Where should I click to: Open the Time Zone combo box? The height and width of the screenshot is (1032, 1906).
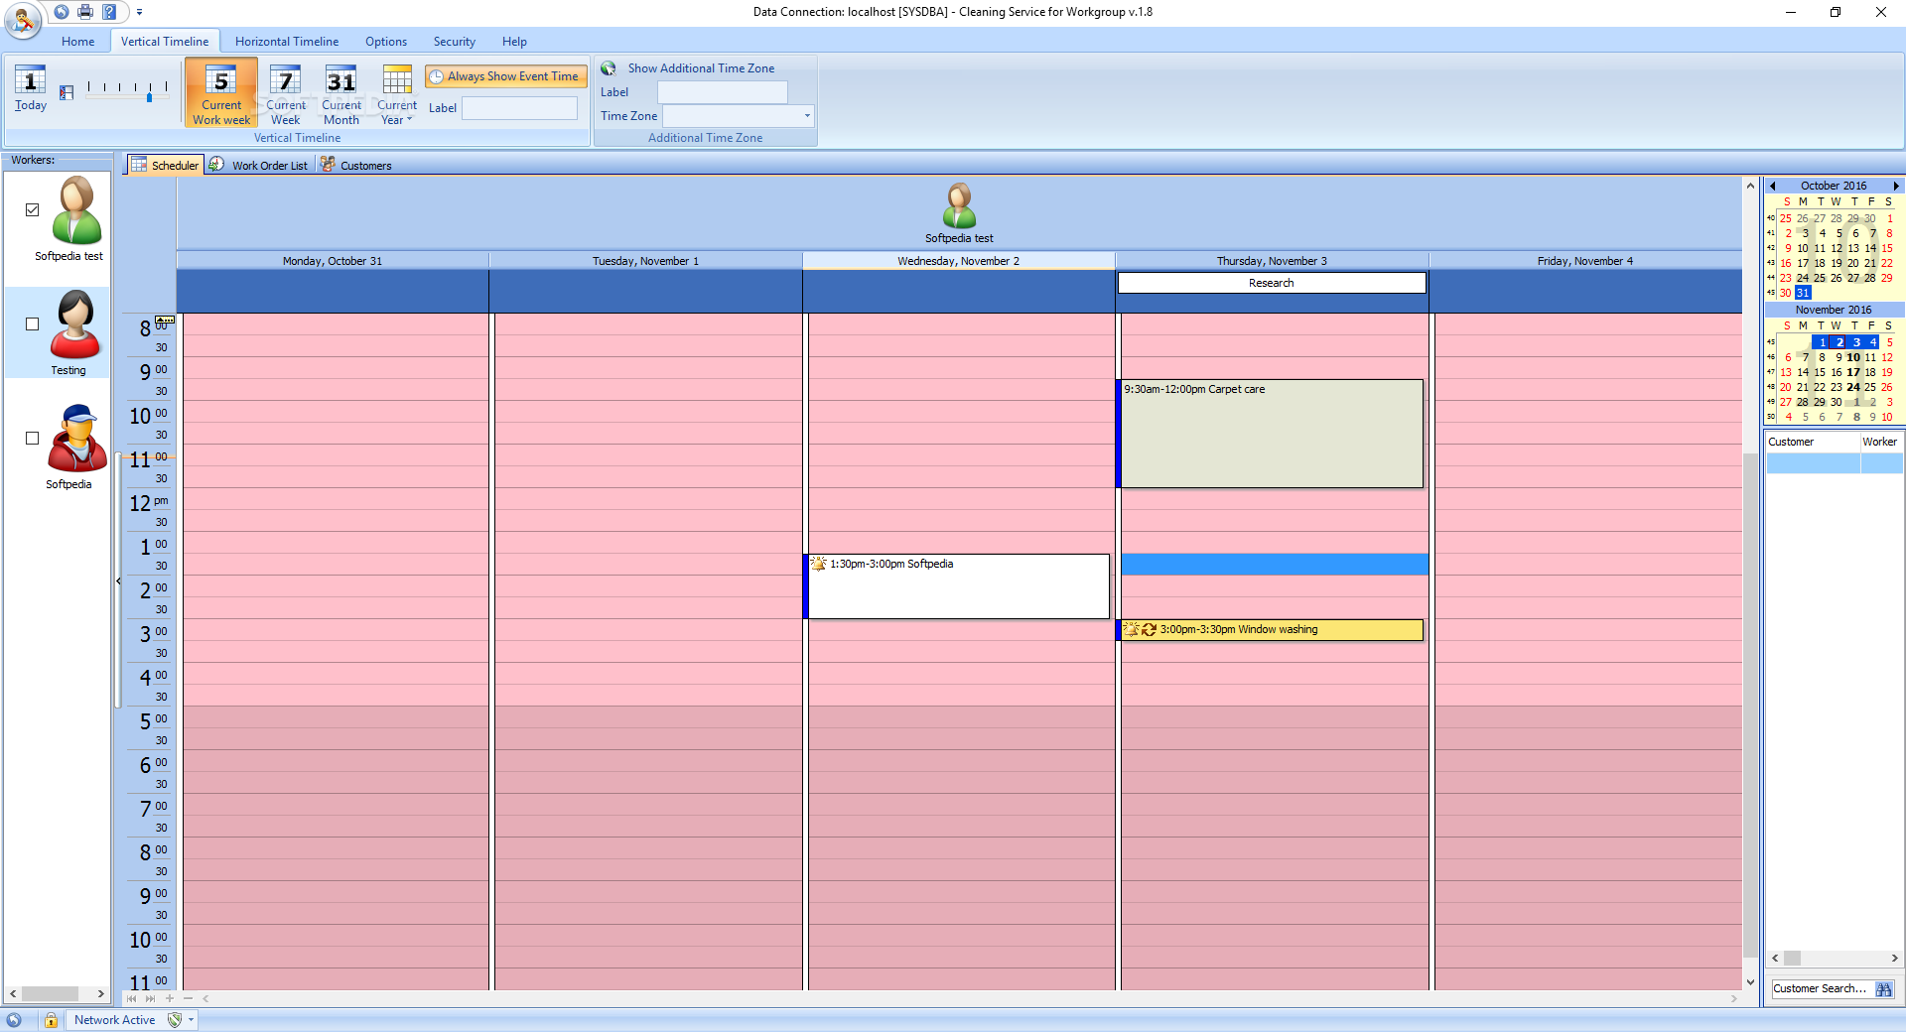(738, 116)
